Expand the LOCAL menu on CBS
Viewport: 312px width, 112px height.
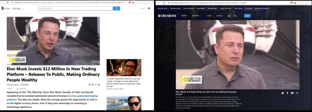(x=220, y=16)
